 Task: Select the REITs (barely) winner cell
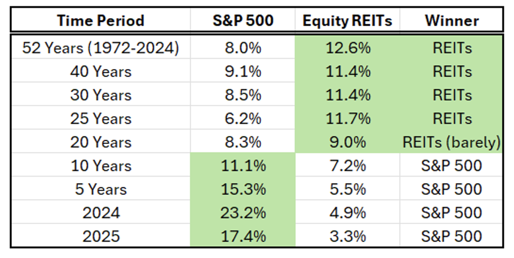pyautogui.click(x=452, y=142)
